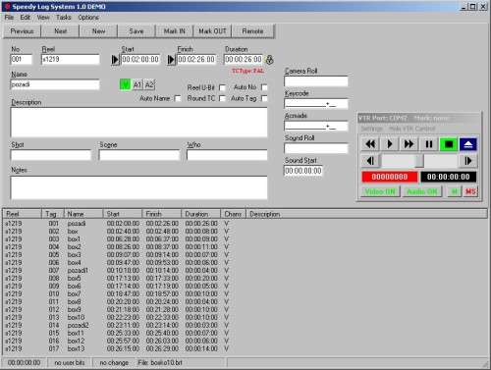Enable the Auto Tag checkbox
Screen dimensions: 491x370
(264, 98)
